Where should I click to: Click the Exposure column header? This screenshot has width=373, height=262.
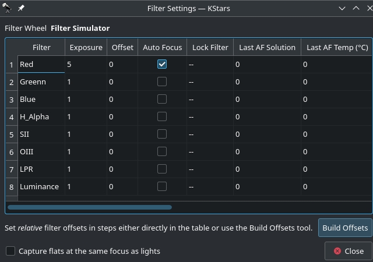tap(86, 47)
